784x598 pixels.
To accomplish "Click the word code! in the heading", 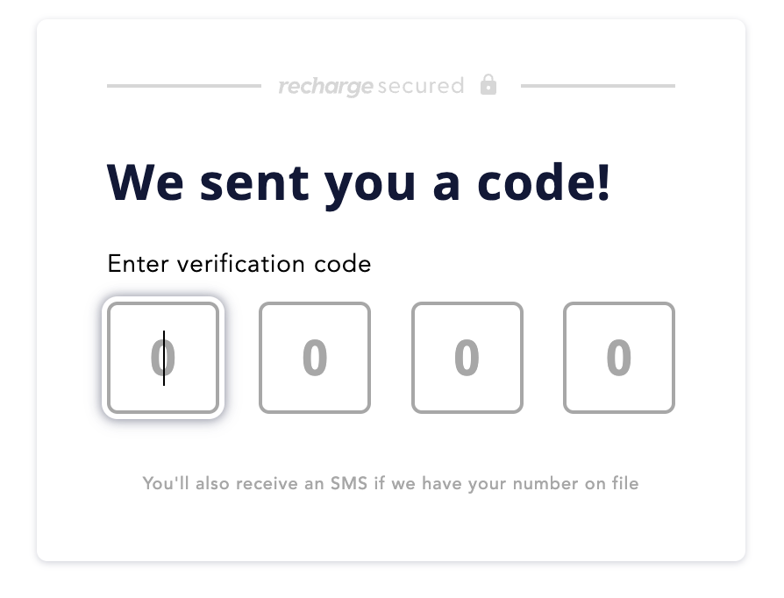I will coord(544,182).
